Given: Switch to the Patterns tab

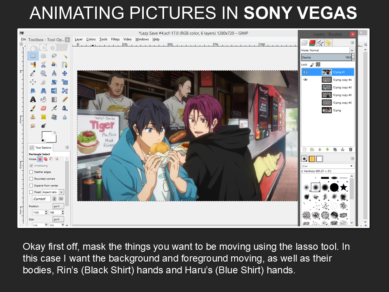Looking at the screenshot, I should click(x=312, y=159).
